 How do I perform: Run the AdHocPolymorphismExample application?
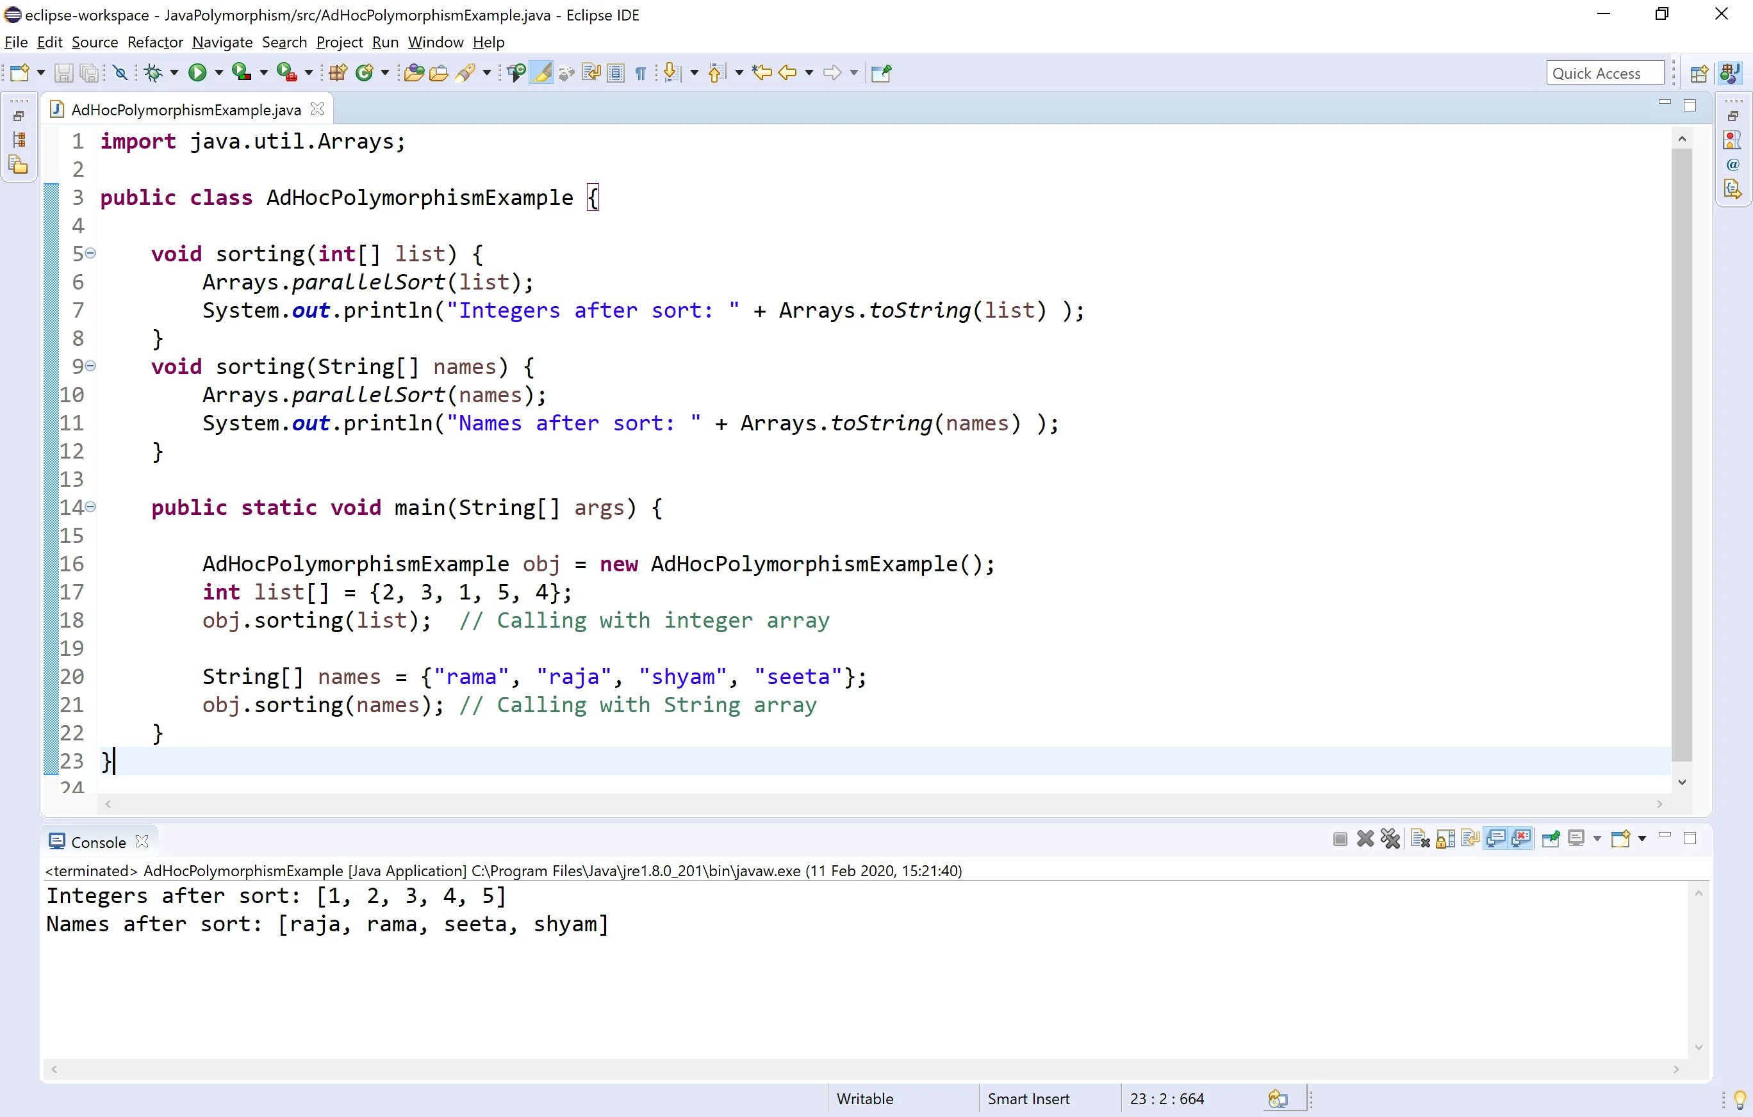tap(198, 72)
